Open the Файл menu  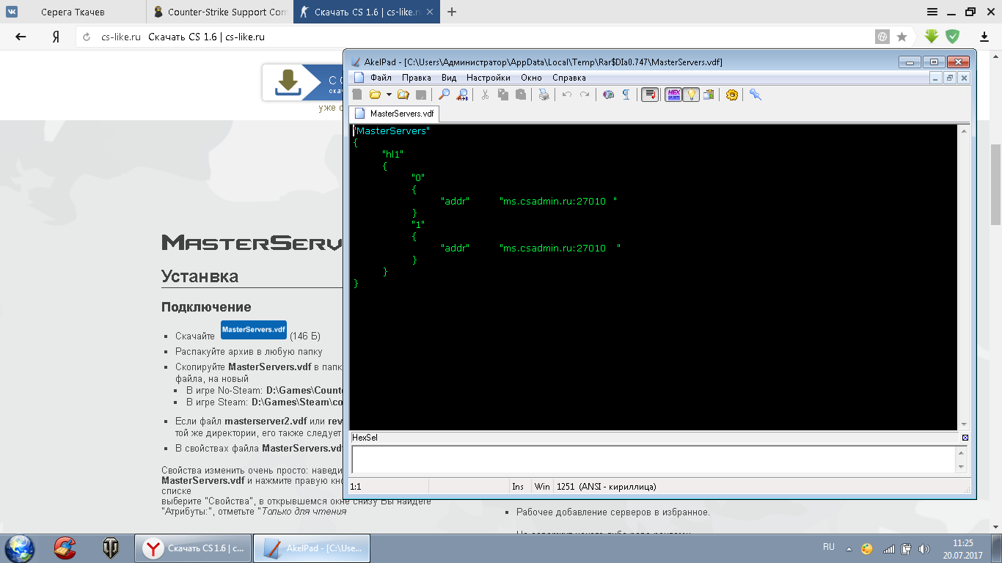click(381, 78)
